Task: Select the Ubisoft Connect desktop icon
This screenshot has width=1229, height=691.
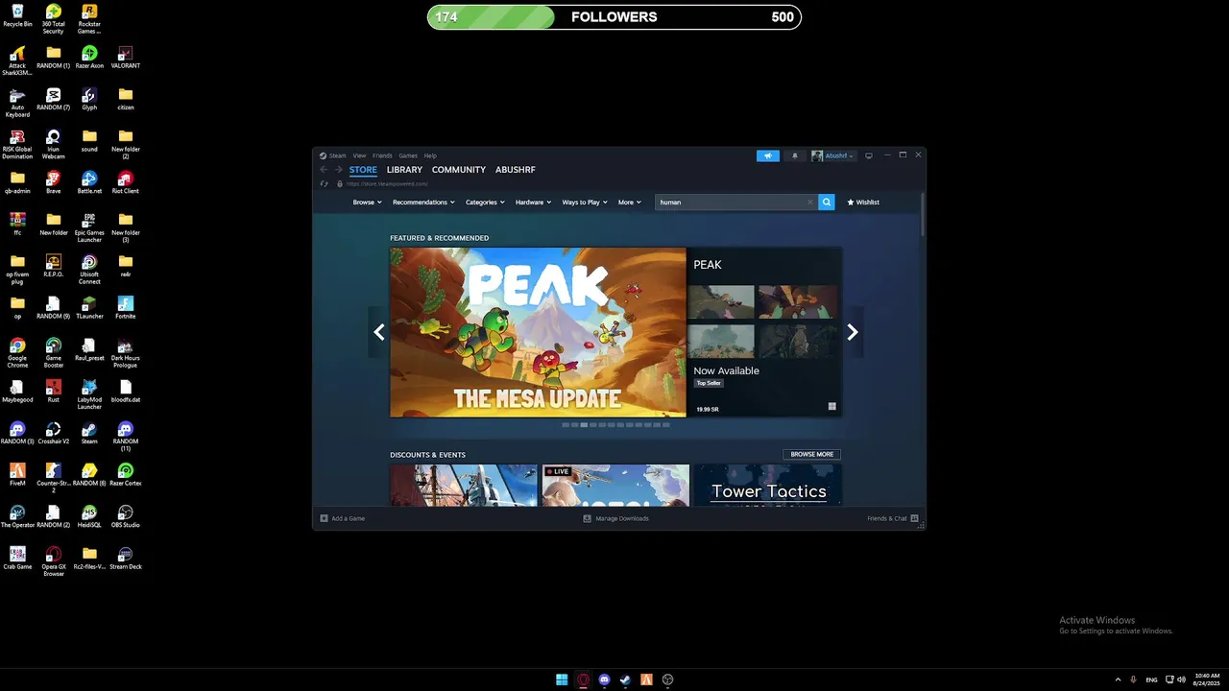Action: [x=89, y=270]
